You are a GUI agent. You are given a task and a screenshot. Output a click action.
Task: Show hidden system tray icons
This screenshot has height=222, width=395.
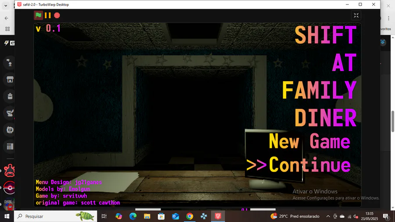pos(328,216)
